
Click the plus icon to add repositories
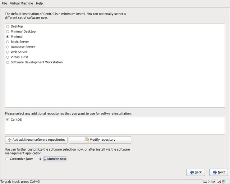(10, 140)
